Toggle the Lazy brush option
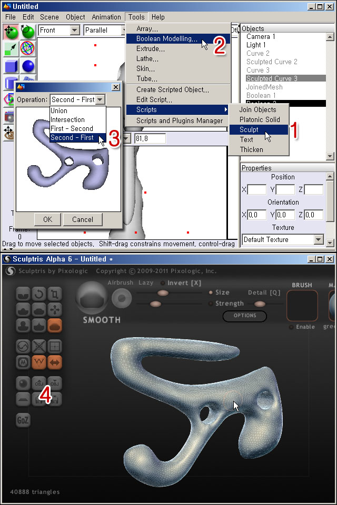 pos(146,282)
